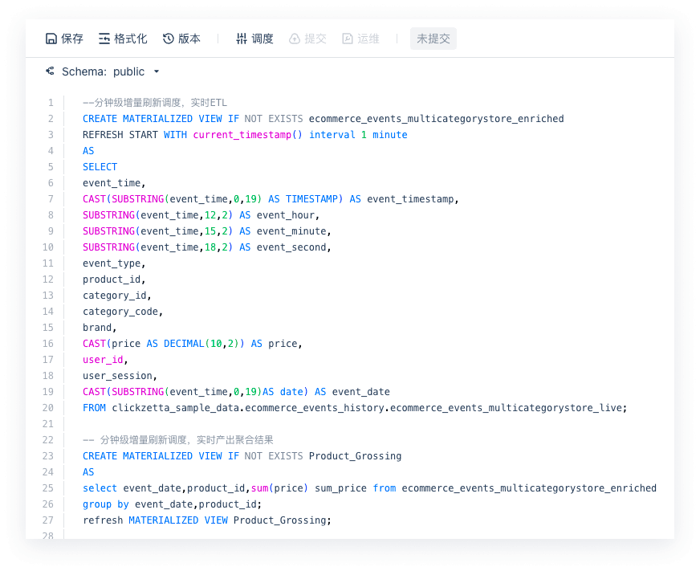Click the Schema tree icon
700x571 pixels.
50,71
